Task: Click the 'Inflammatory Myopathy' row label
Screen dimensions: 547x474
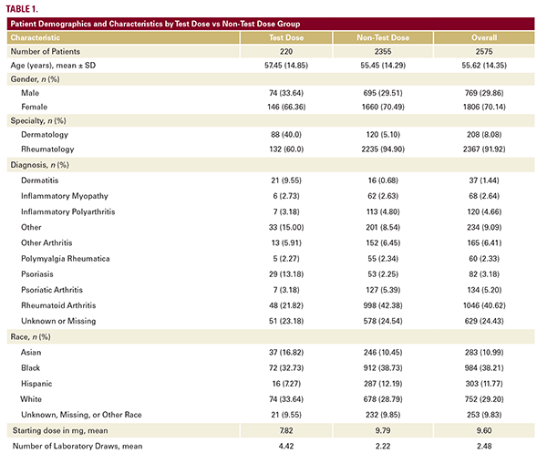Action: click(64, 196)
